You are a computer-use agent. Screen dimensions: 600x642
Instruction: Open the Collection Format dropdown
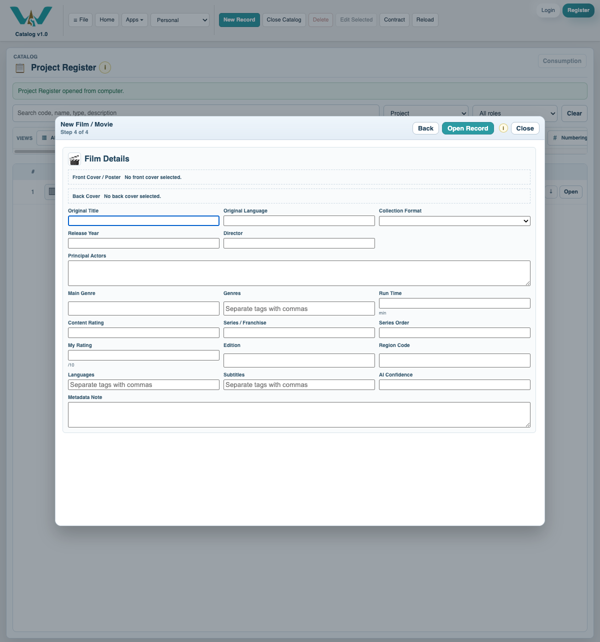(454, 221)
